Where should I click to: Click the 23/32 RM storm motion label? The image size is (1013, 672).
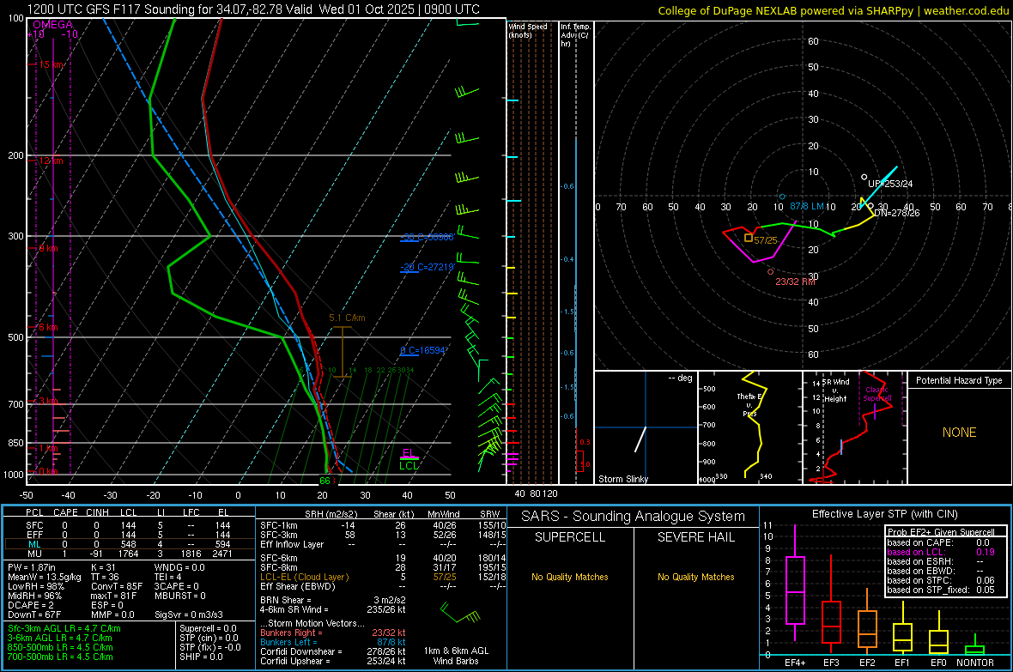[795, 282]
